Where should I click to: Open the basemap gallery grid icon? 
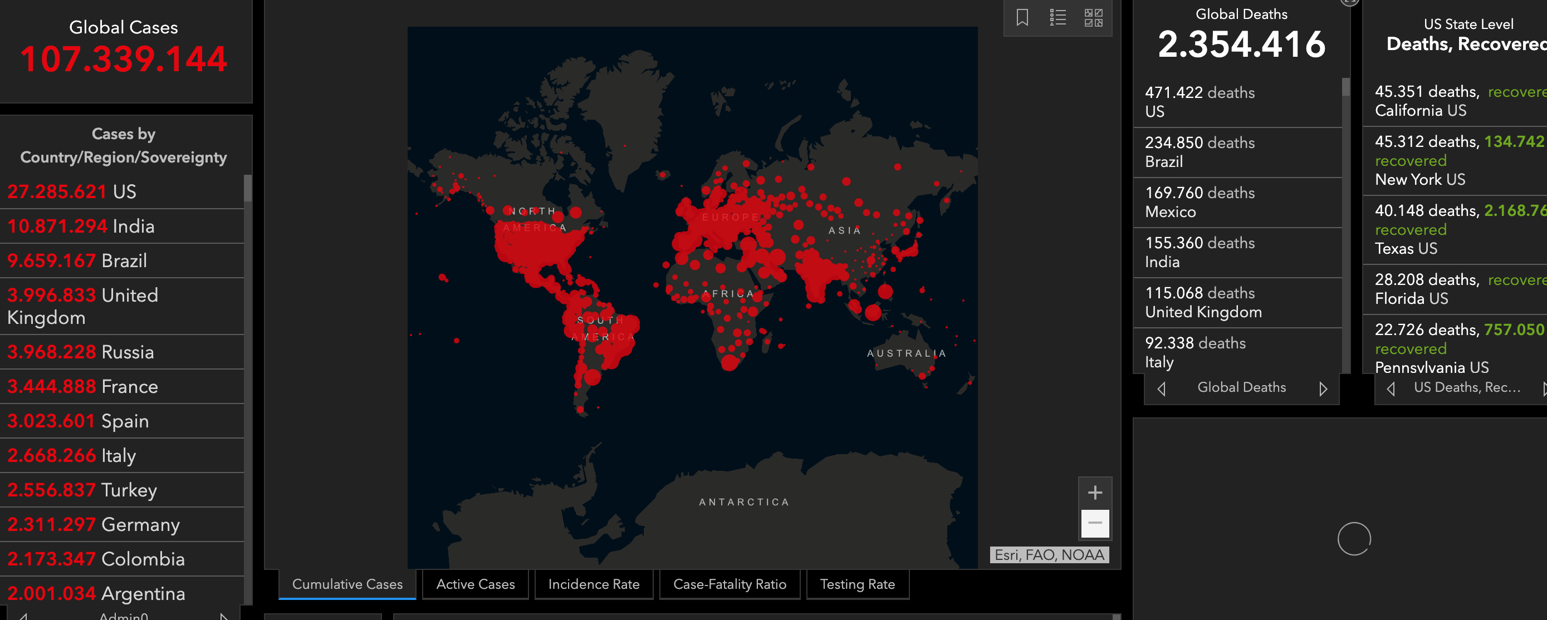click(x=1093, y=17)
